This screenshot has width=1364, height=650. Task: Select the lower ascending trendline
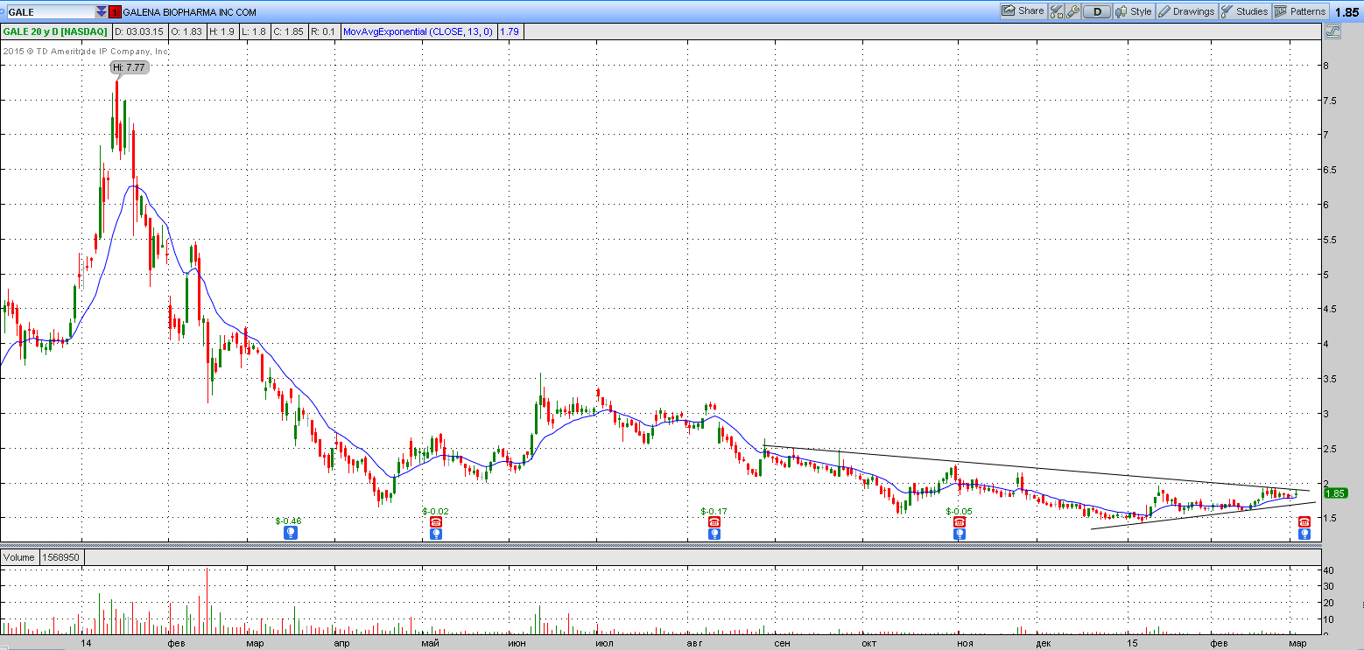(1204, 515)
